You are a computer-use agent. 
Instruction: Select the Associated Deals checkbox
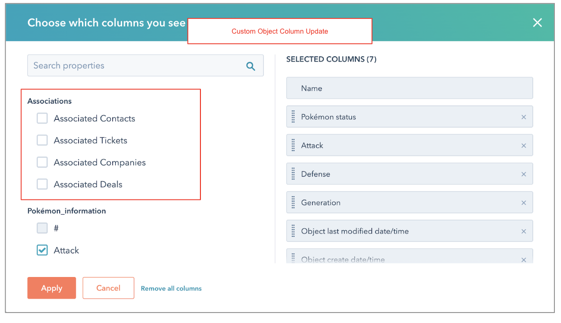click(42, 184)
